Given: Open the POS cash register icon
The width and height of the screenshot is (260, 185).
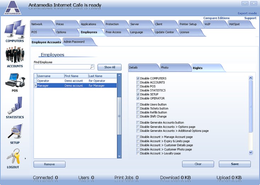Looking at the screenshot, I should coord(15,80).
